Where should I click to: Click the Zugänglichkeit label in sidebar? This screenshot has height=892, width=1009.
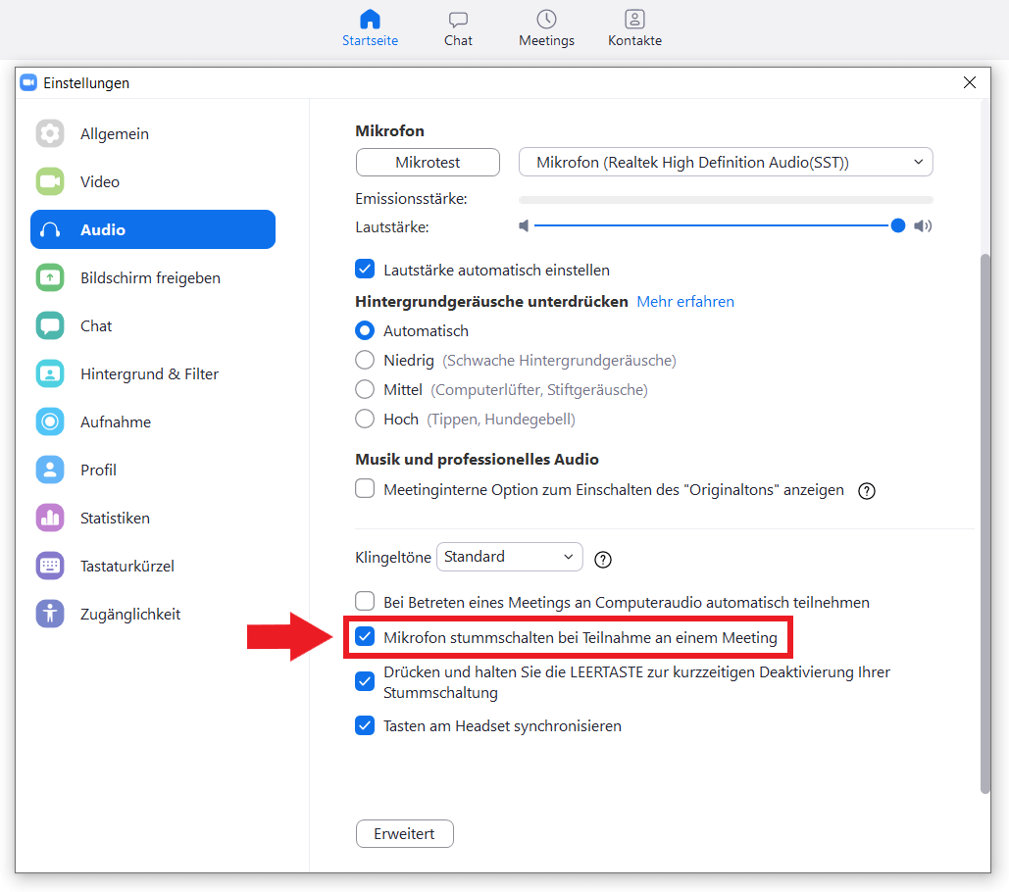pyautogui.click(x=130, y=615)
